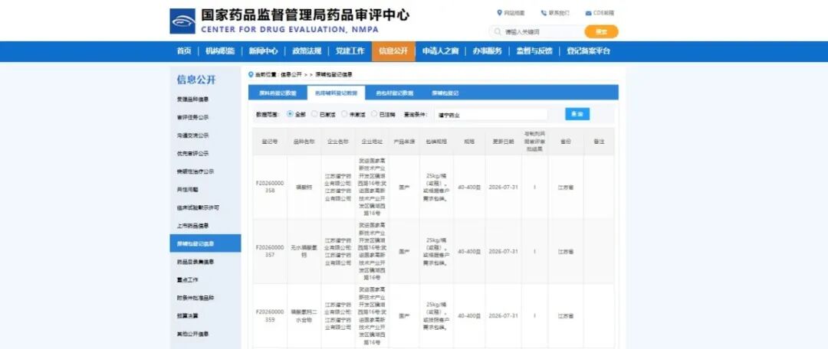
Task: Click the 登记号 column header
Action: tap(270, 142)
